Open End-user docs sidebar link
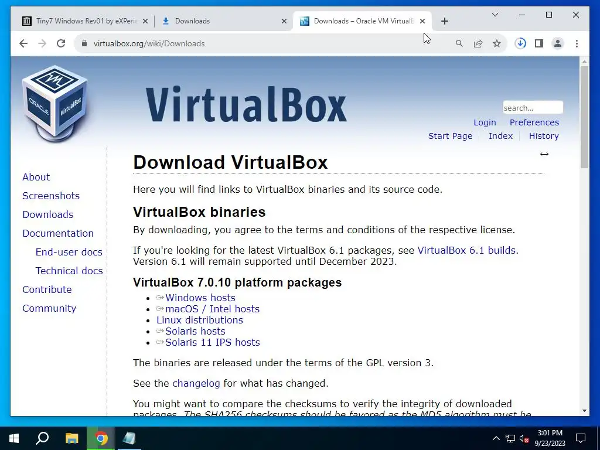Screen dimensions: 600x450 click(69, 252)
